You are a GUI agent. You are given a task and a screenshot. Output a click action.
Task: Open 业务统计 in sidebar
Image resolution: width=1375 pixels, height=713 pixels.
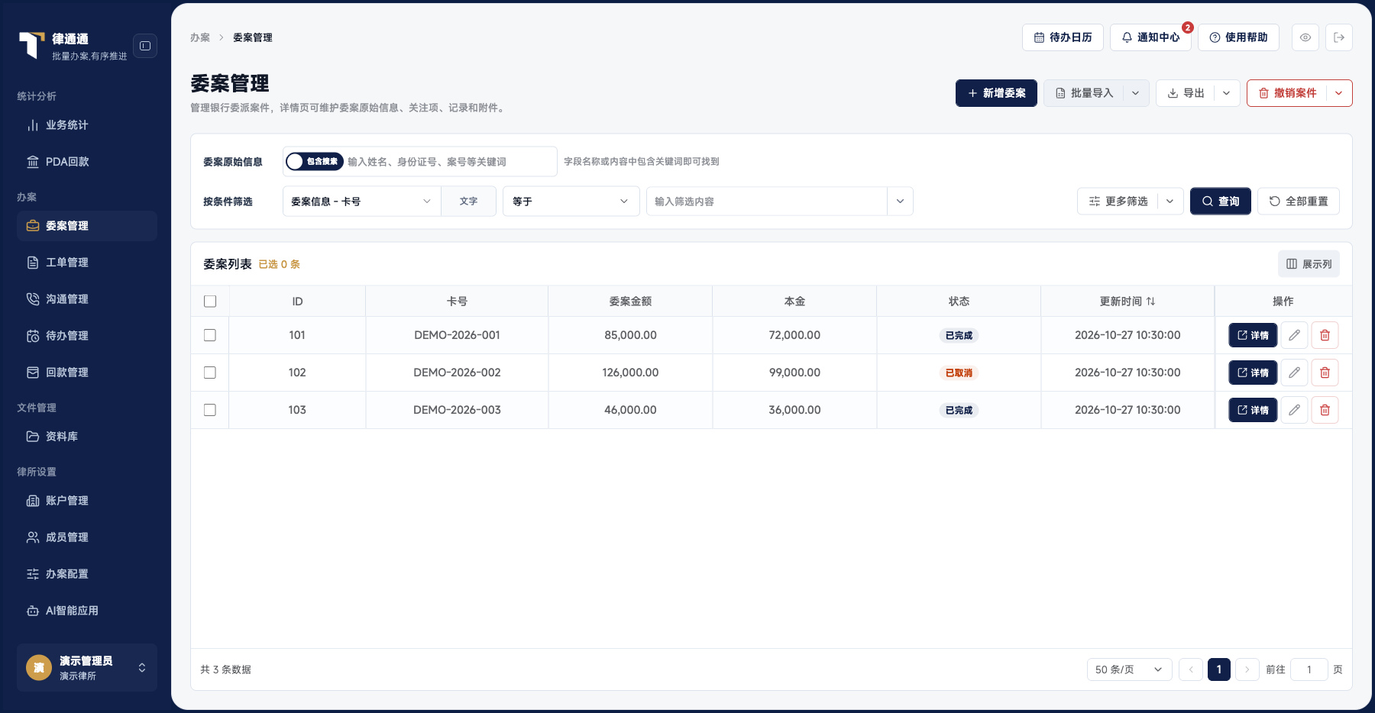pos(87,125)
